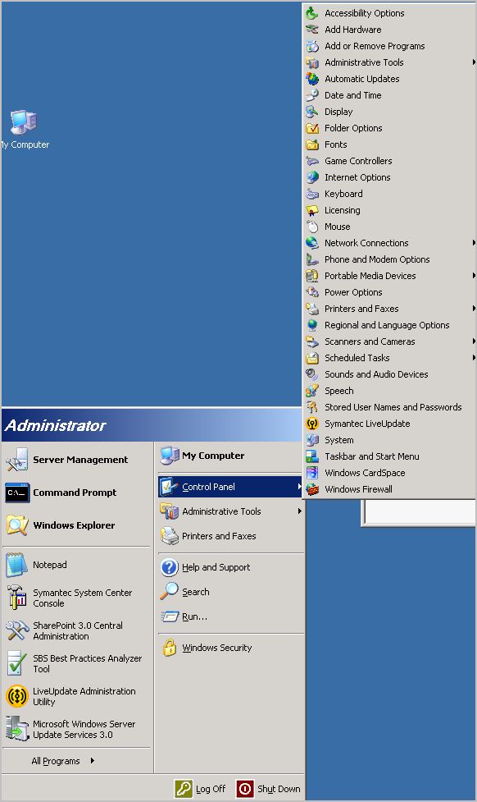This screenshot has width=477, height=802.
Task: Click the Log Off button
Action: [200, 789]
